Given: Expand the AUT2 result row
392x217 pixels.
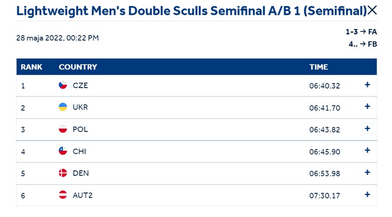Looking at the screenshot, I should click(x=367, y=195).
